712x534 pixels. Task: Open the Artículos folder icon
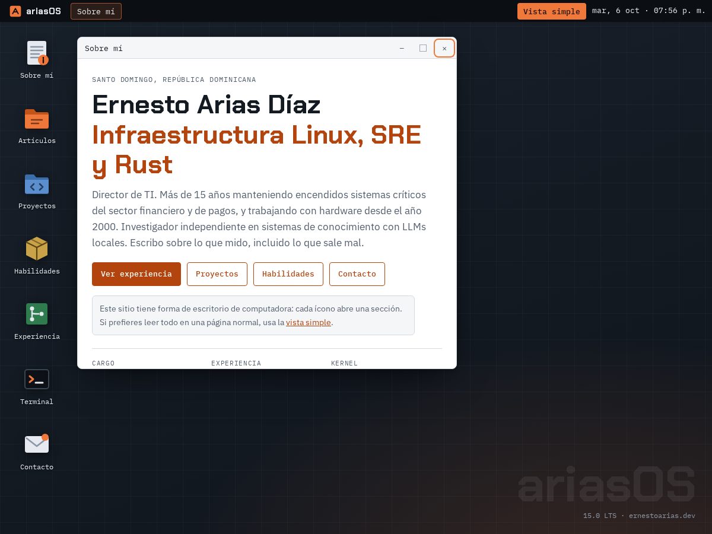[x=37, y=125]
